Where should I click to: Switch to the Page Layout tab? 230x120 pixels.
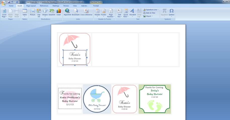pos(31,6)
